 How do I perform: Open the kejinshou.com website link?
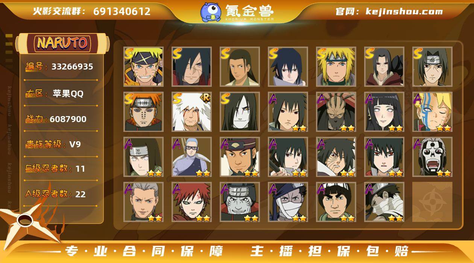point(404,11)
